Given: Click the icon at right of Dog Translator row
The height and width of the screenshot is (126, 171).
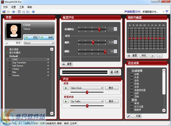Looking at the screenshot, I should 48,63.
